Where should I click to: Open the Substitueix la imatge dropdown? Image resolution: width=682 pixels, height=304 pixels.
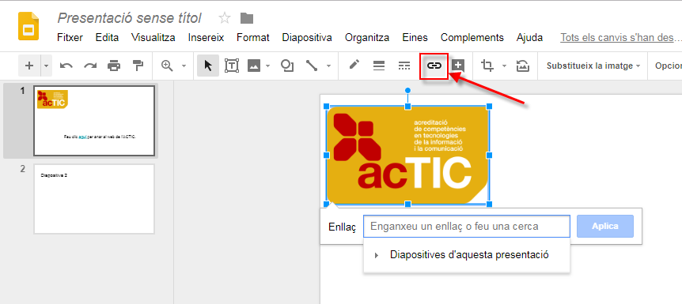click(593, 66)
